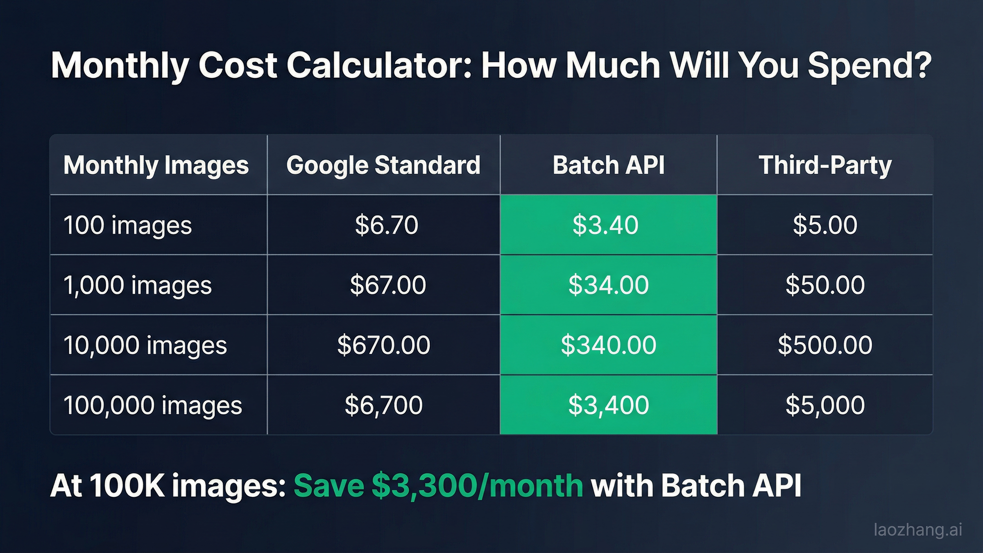Image resolution: width=983 pixels, height=553 pixels.
Task: Click the "Third-Party" column header
Action: [825, 165]
